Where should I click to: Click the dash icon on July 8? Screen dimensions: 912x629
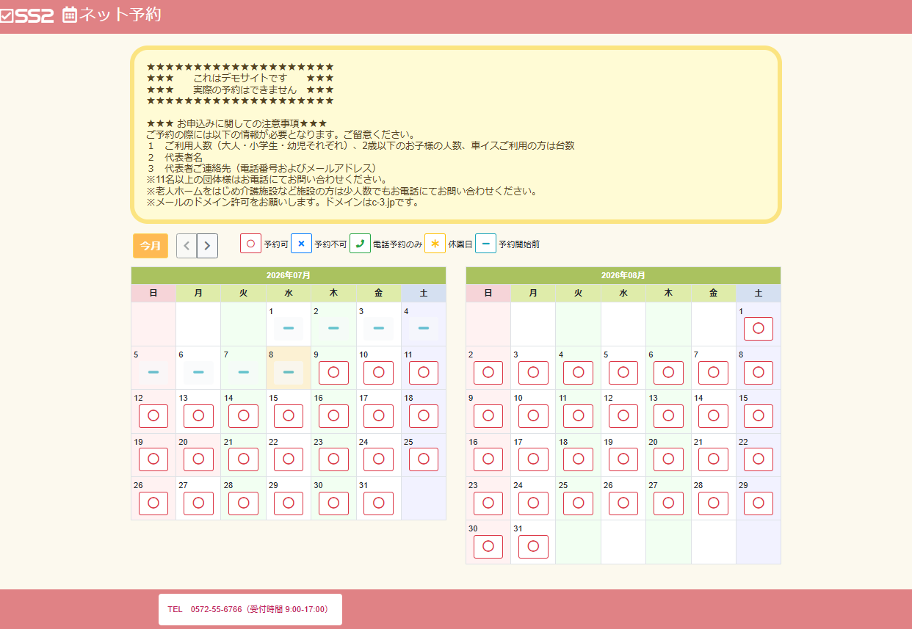coord(289,373)
